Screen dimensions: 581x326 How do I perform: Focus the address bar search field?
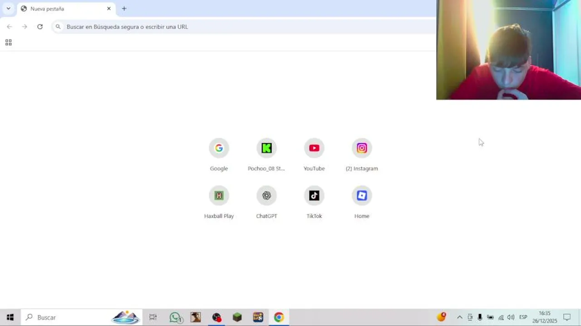[x=244, y=27]
